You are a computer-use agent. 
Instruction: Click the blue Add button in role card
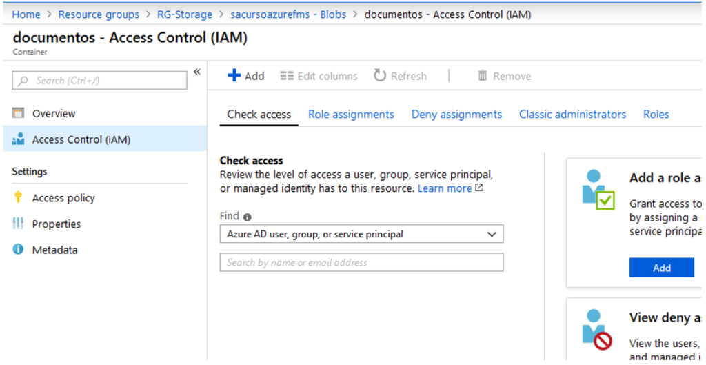pyautogui.click(x=661, y=268)
